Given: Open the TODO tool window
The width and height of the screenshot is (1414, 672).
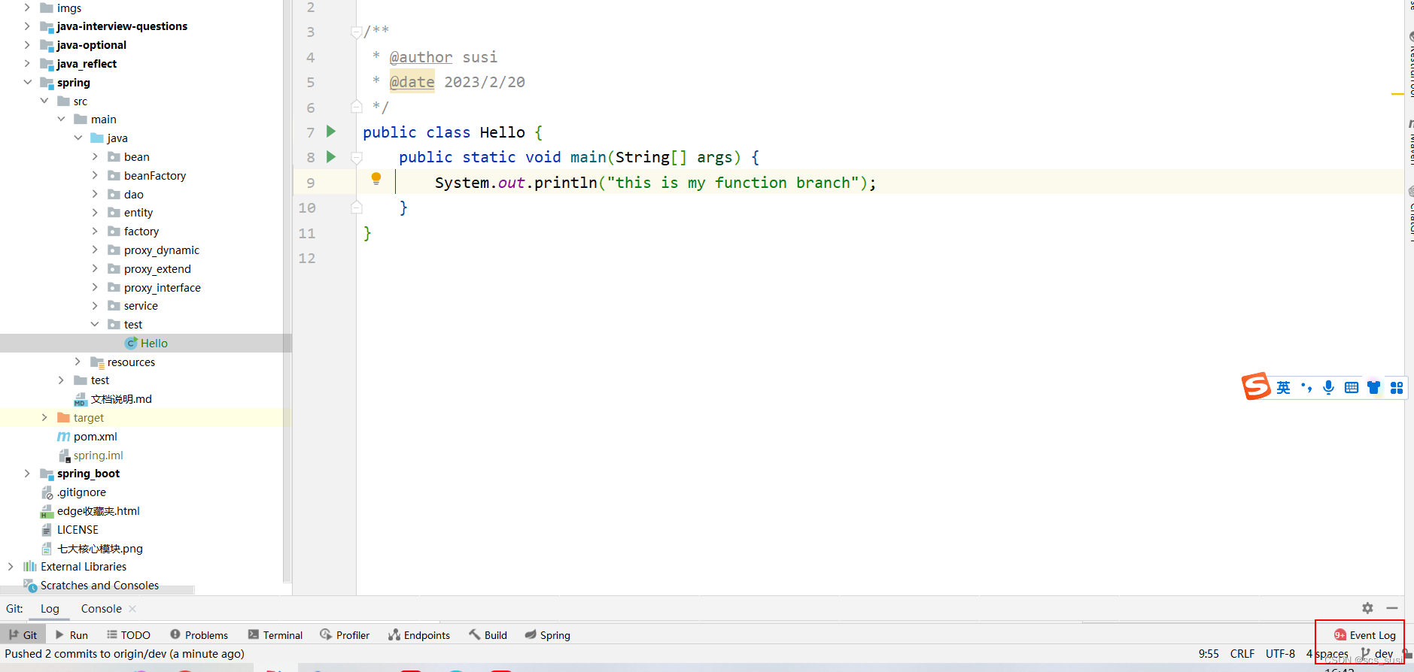Looking at the screenshot, I should (129, 635).
